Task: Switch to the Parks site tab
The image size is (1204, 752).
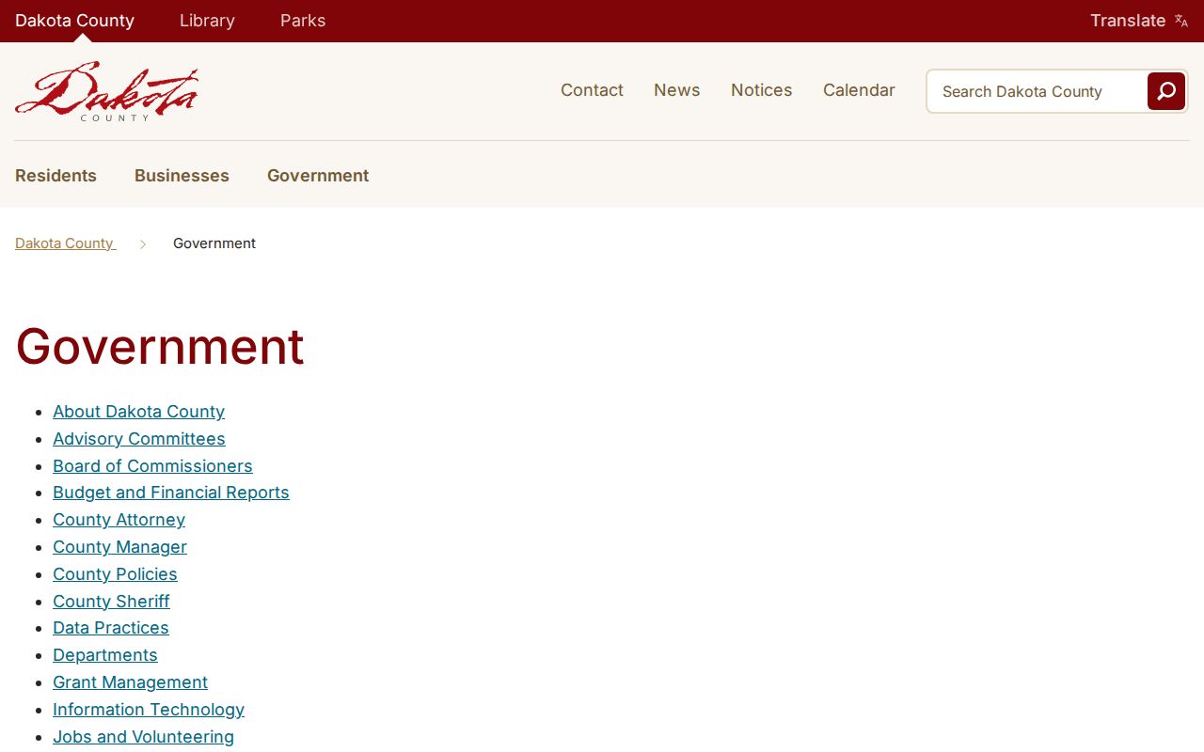Action: click(x=303, y=21)
